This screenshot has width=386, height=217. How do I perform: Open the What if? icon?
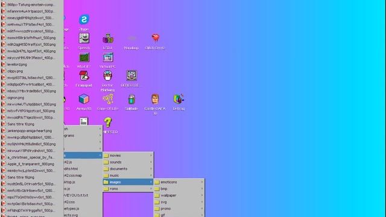tap(84, 57)
